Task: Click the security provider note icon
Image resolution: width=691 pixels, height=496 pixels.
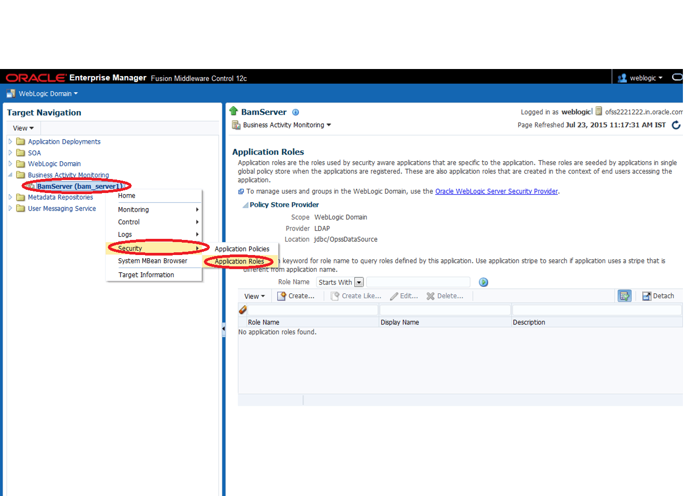Action: (241, 191)
